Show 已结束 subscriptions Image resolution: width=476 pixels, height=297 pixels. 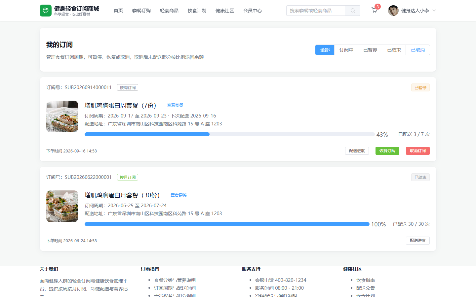(394, 50)
